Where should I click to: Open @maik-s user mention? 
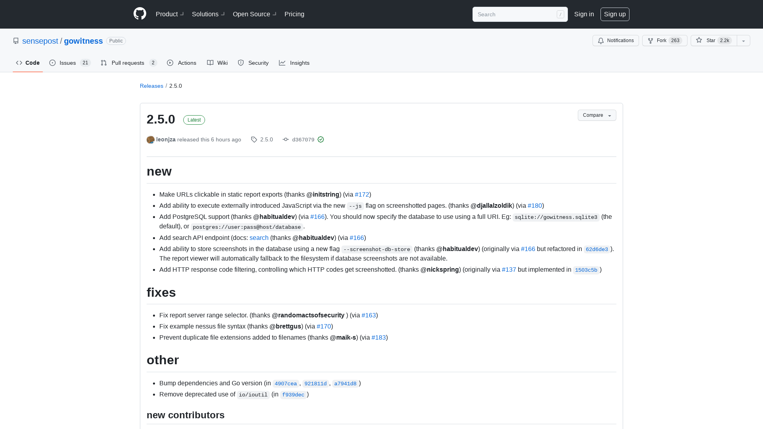343,337
